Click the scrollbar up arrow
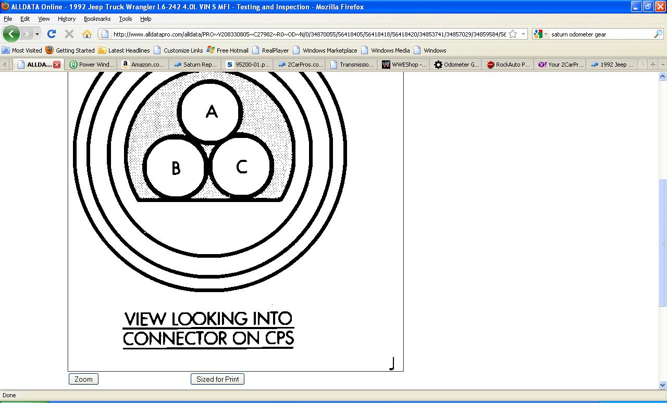 662,77
